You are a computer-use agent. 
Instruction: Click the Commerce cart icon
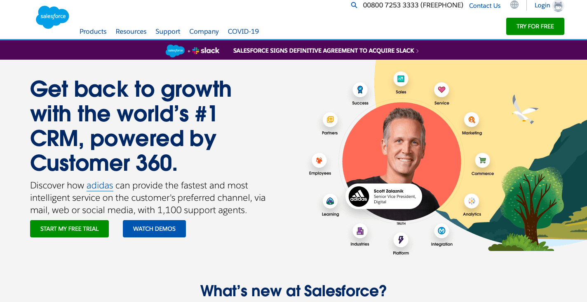click(x=482, y=160)
